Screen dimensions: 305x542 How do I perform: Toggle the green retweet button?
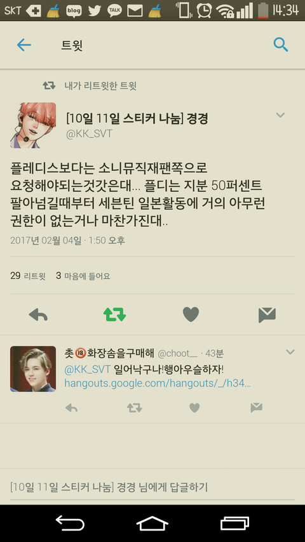pyautogui.click(x=114, y=315)
